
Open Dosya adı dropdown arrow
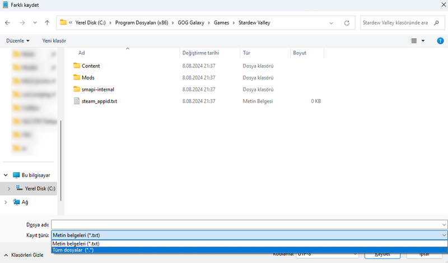tap(444, 225)
